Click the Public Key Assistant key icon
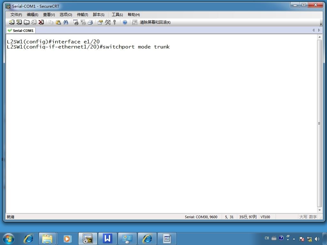 115,22
